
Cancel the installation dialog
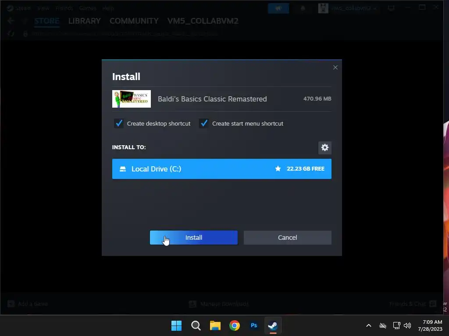click(x=288, y=238)
